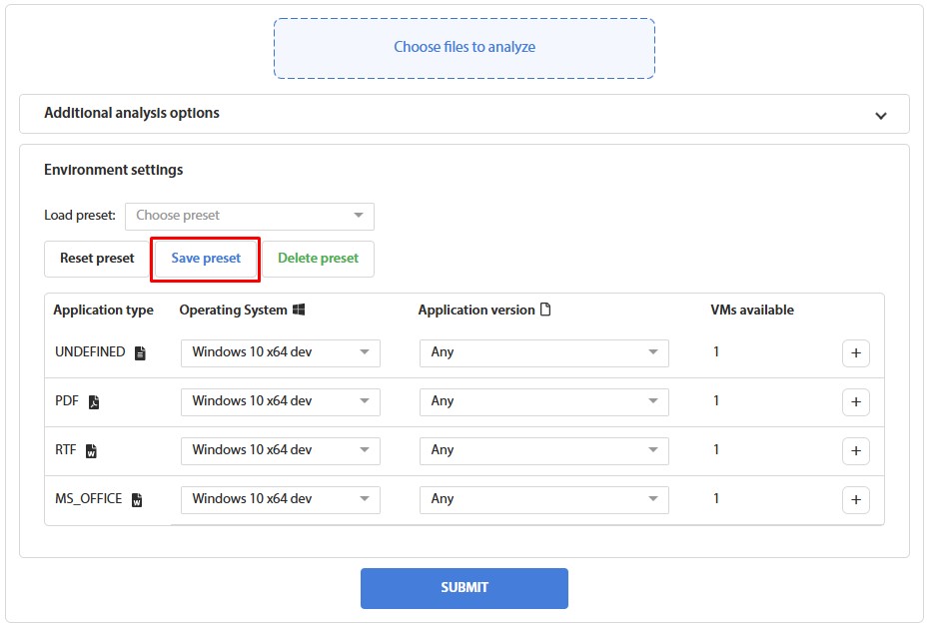Click the plus icon in the UNDEFINED row
This screenshot has width=927, height=629.
pos(856,352)
